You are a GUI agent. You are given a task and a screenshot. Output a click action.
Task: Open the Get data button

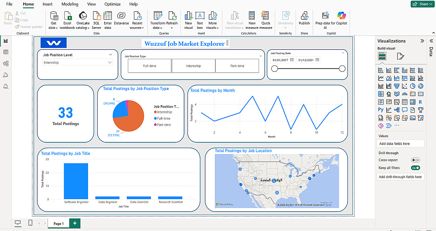53,20
